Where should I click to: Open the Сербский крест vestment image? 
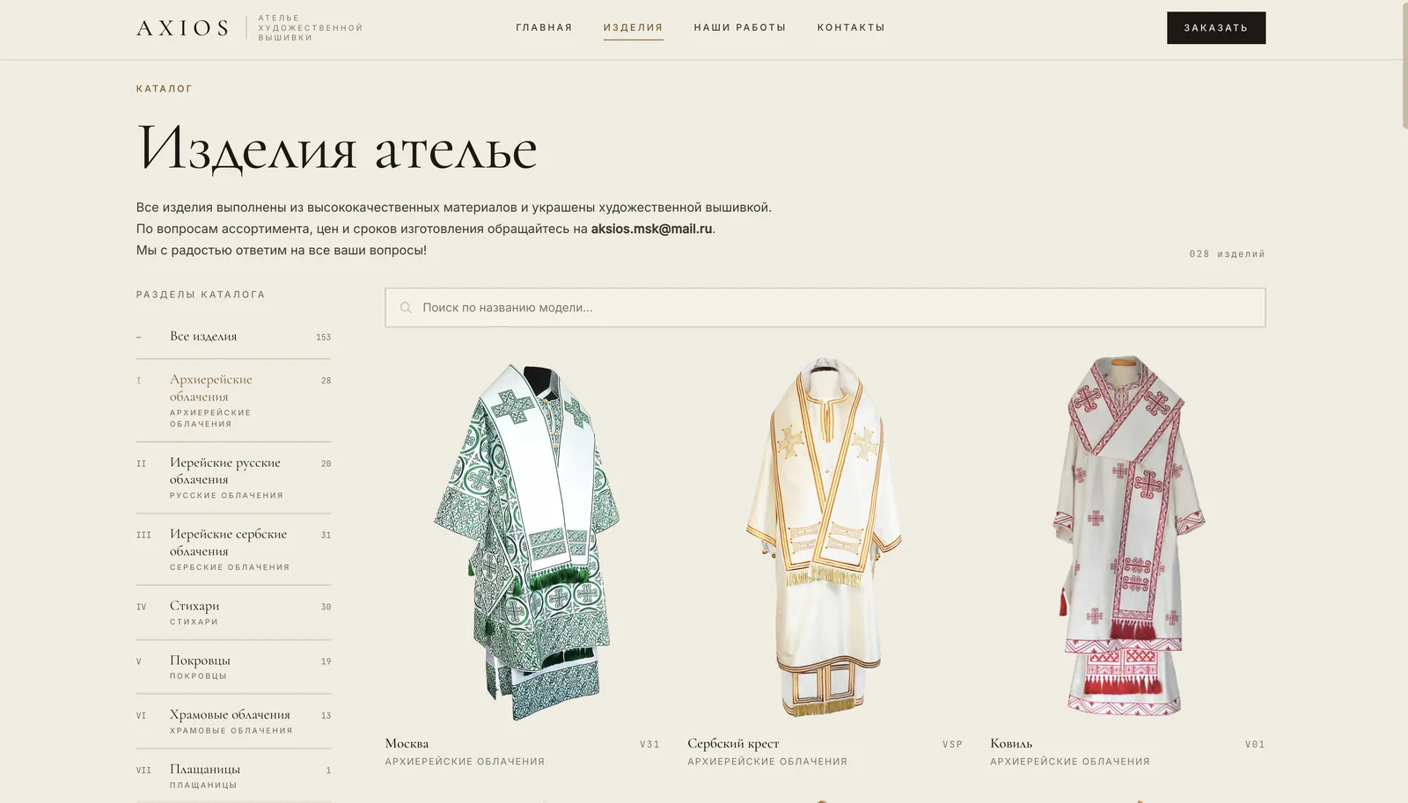point(825,536)
